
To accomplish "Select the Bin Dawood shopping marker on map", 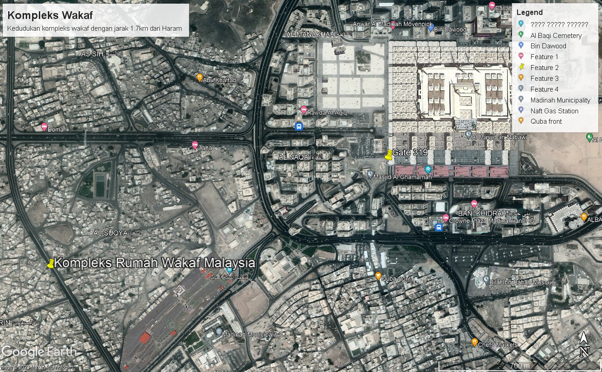I will (431, 28).
